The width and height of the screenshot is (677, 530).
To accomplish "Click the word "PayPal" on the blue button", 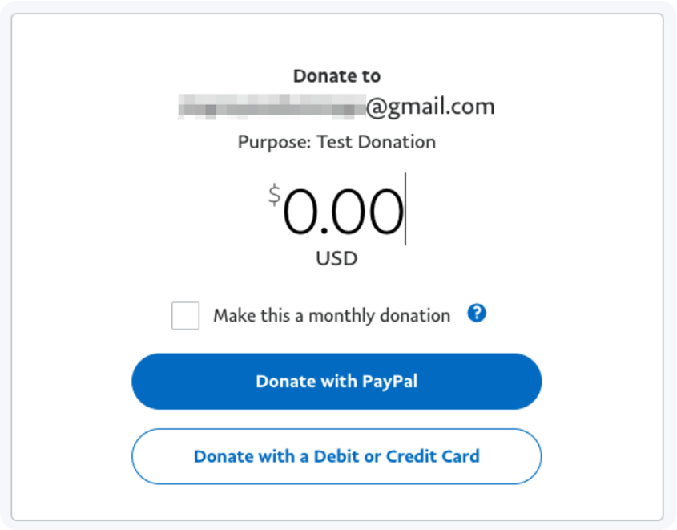I will (389, 382).
